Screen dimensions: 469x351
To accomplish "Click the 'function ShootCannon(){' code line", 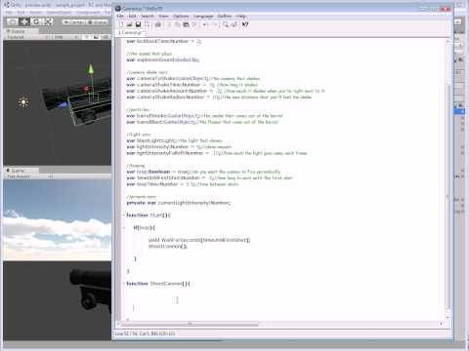I will [158, 284].
